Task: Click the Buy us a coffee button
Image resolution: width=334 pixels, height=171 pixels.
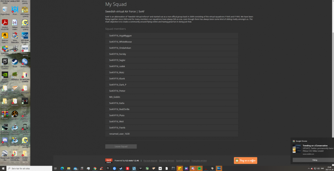Action: (x=245, y=161)
